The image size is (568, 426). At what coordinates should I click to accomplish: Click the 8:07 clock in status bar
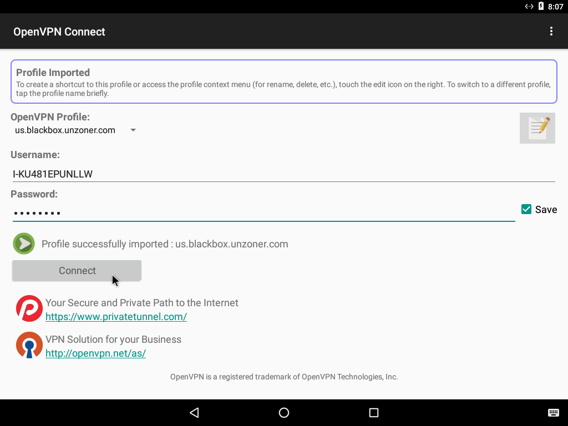point(555,7)
